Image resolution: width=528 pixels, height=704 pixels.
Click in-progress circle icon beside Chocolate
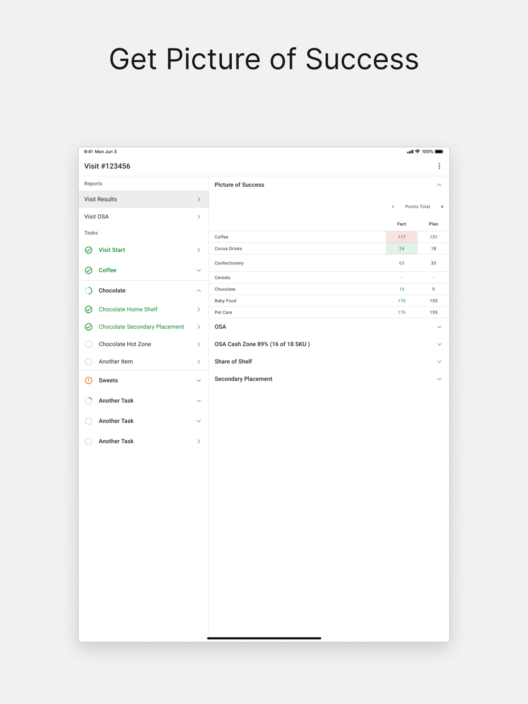(89, 291)
